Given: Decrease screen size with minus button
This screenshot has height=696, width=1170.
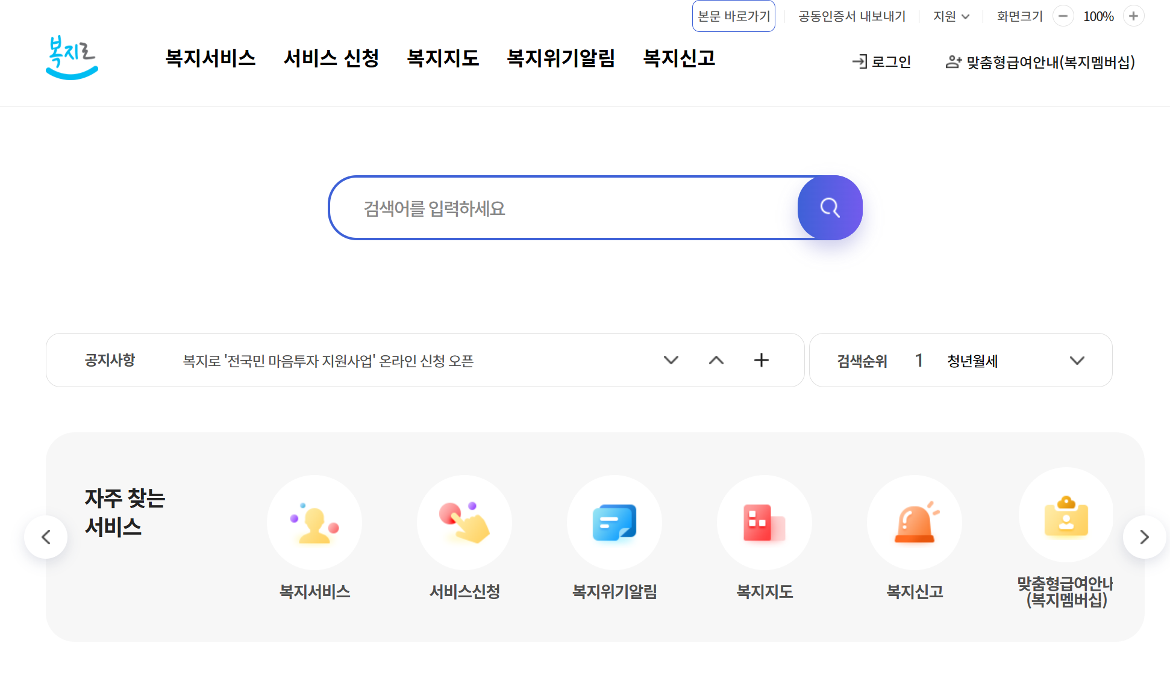Looking at the screenshot, I should pyautogui.click(x=1063, y=16).
